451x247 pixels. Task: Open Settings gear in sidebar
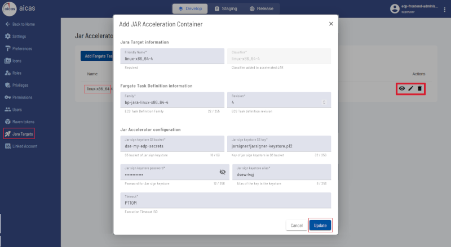[x=8, y=36]
